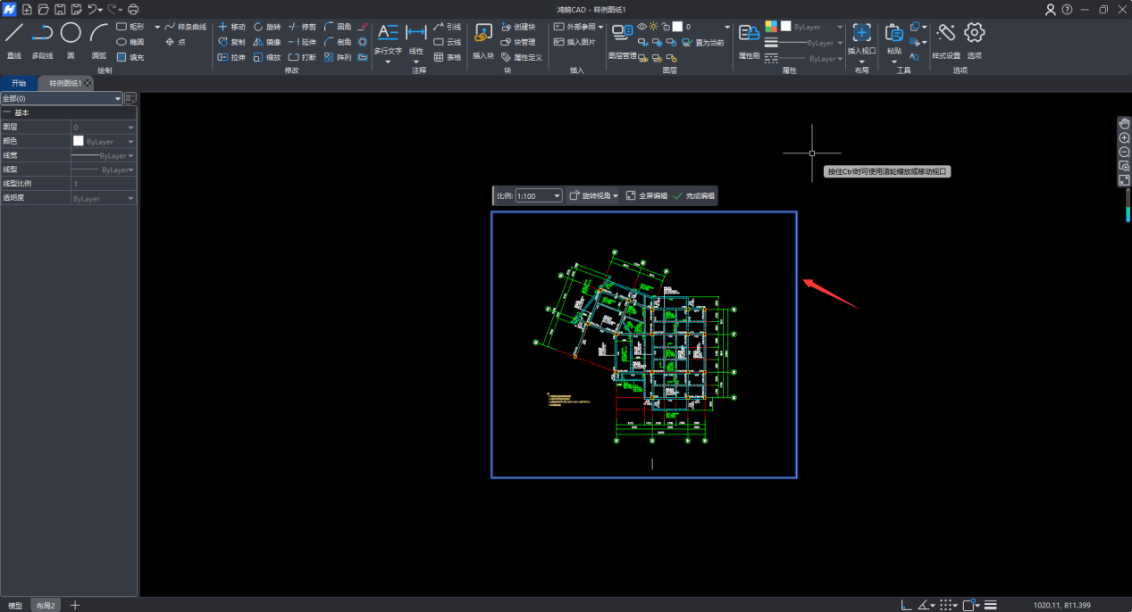Screen dimensions: 1132x612
Task: Switch to the 模型 model tab
Action: pos(15,606)
